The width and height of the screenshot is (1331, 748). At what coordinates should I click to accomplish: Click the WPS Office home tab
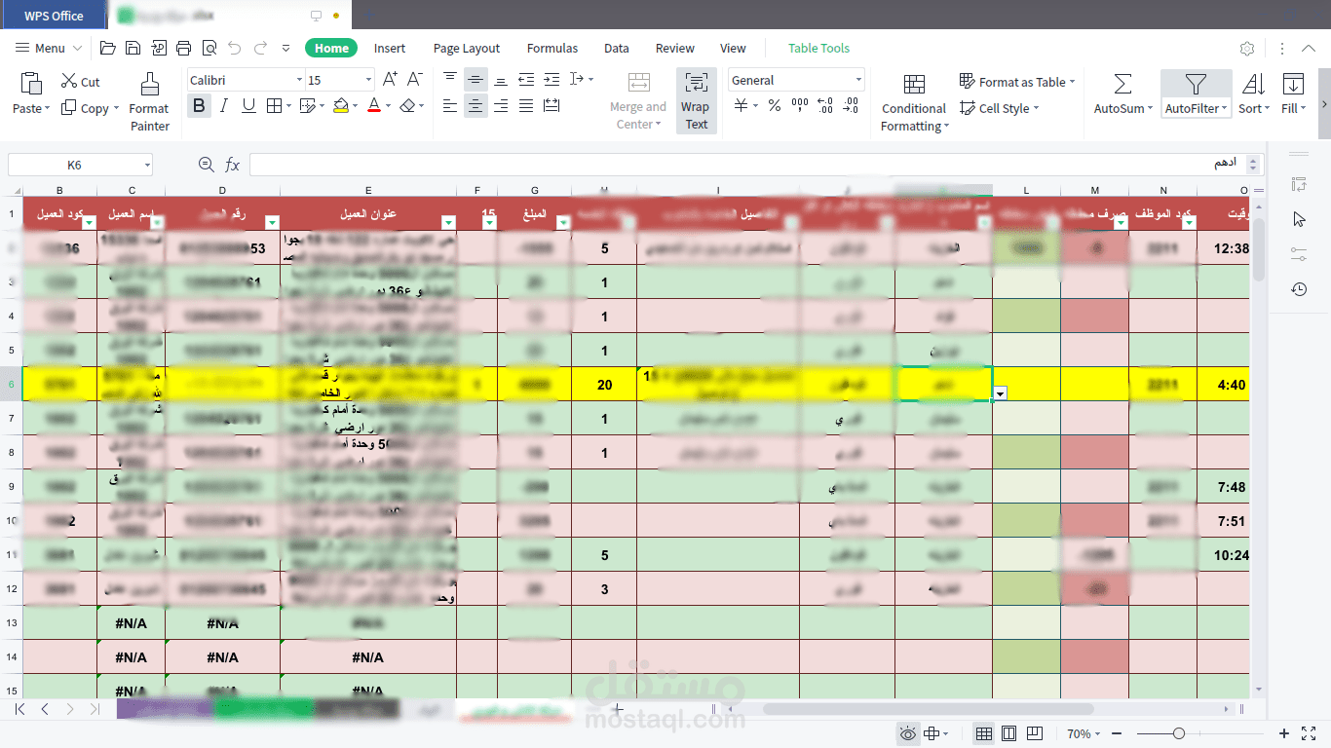(x=54, y=16)
